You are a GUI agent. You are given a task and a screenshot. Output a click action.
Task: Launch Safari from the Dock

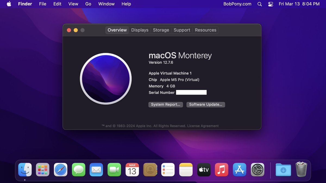coord(61,170)
